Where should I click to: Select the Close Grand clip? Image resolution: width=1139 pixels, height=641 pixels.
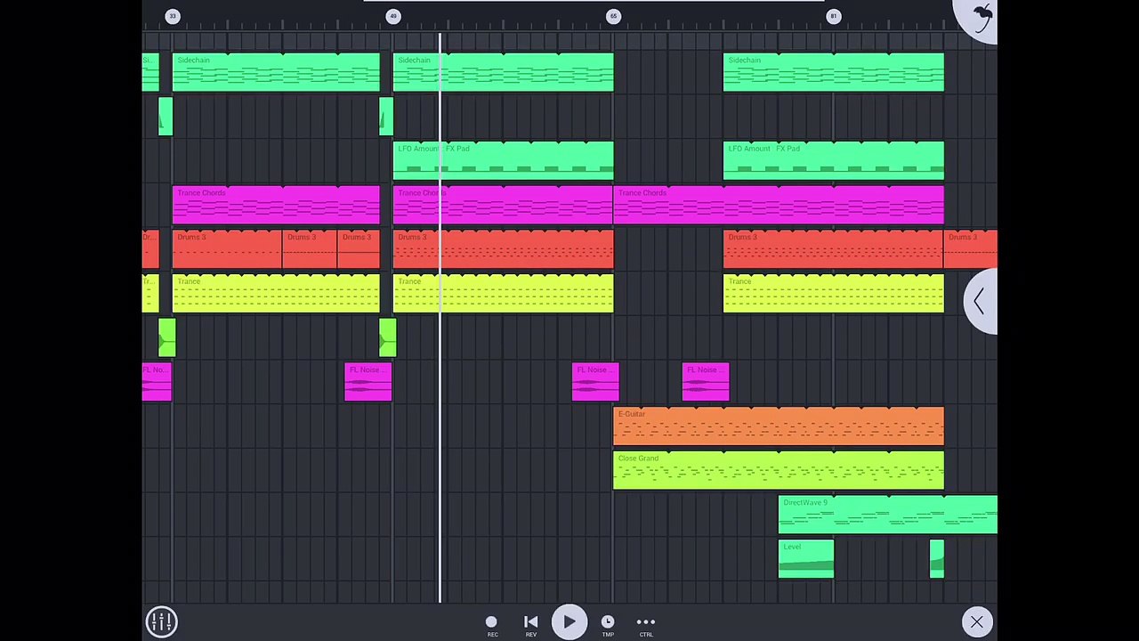(779, 470)
